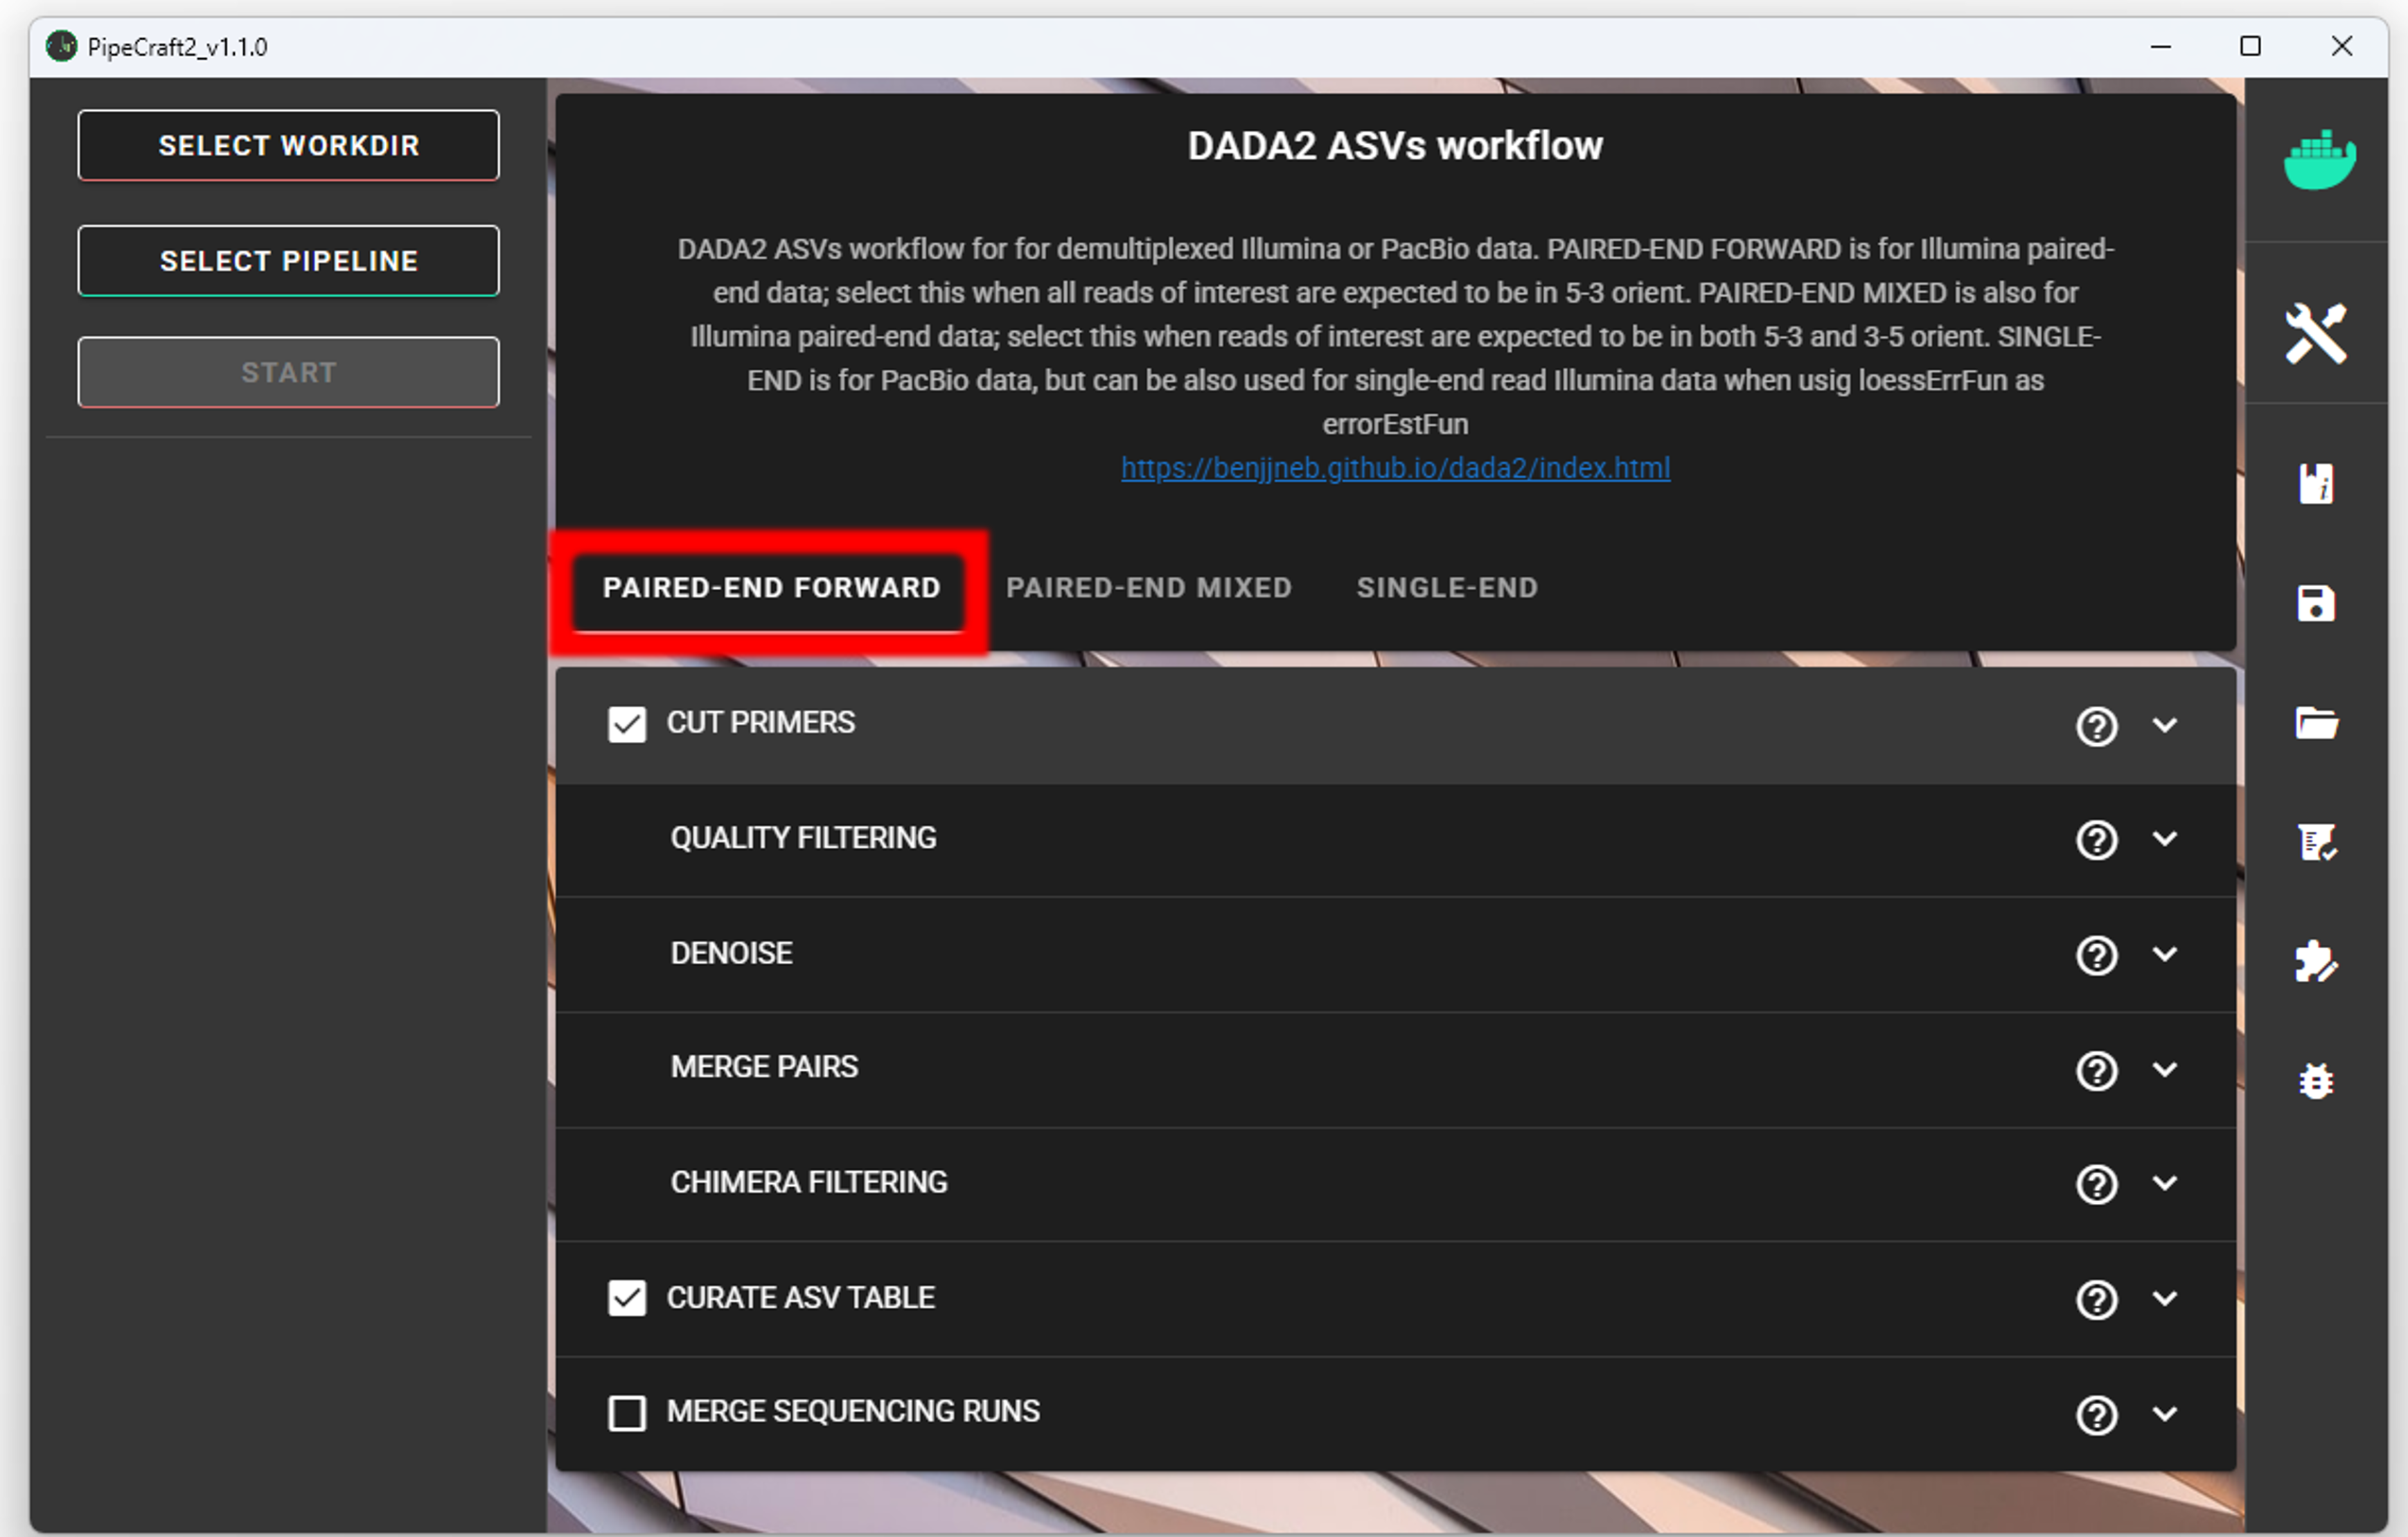The width and height of the screenshot is (2408, 1537).
Task: Expand the CURATE ASV TABLE panel chevron
Action: coord(2164,1298)
